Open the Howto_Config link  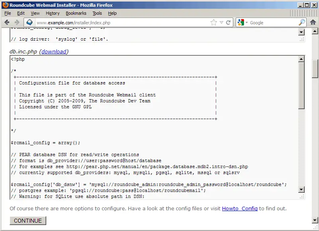[240, 208]
